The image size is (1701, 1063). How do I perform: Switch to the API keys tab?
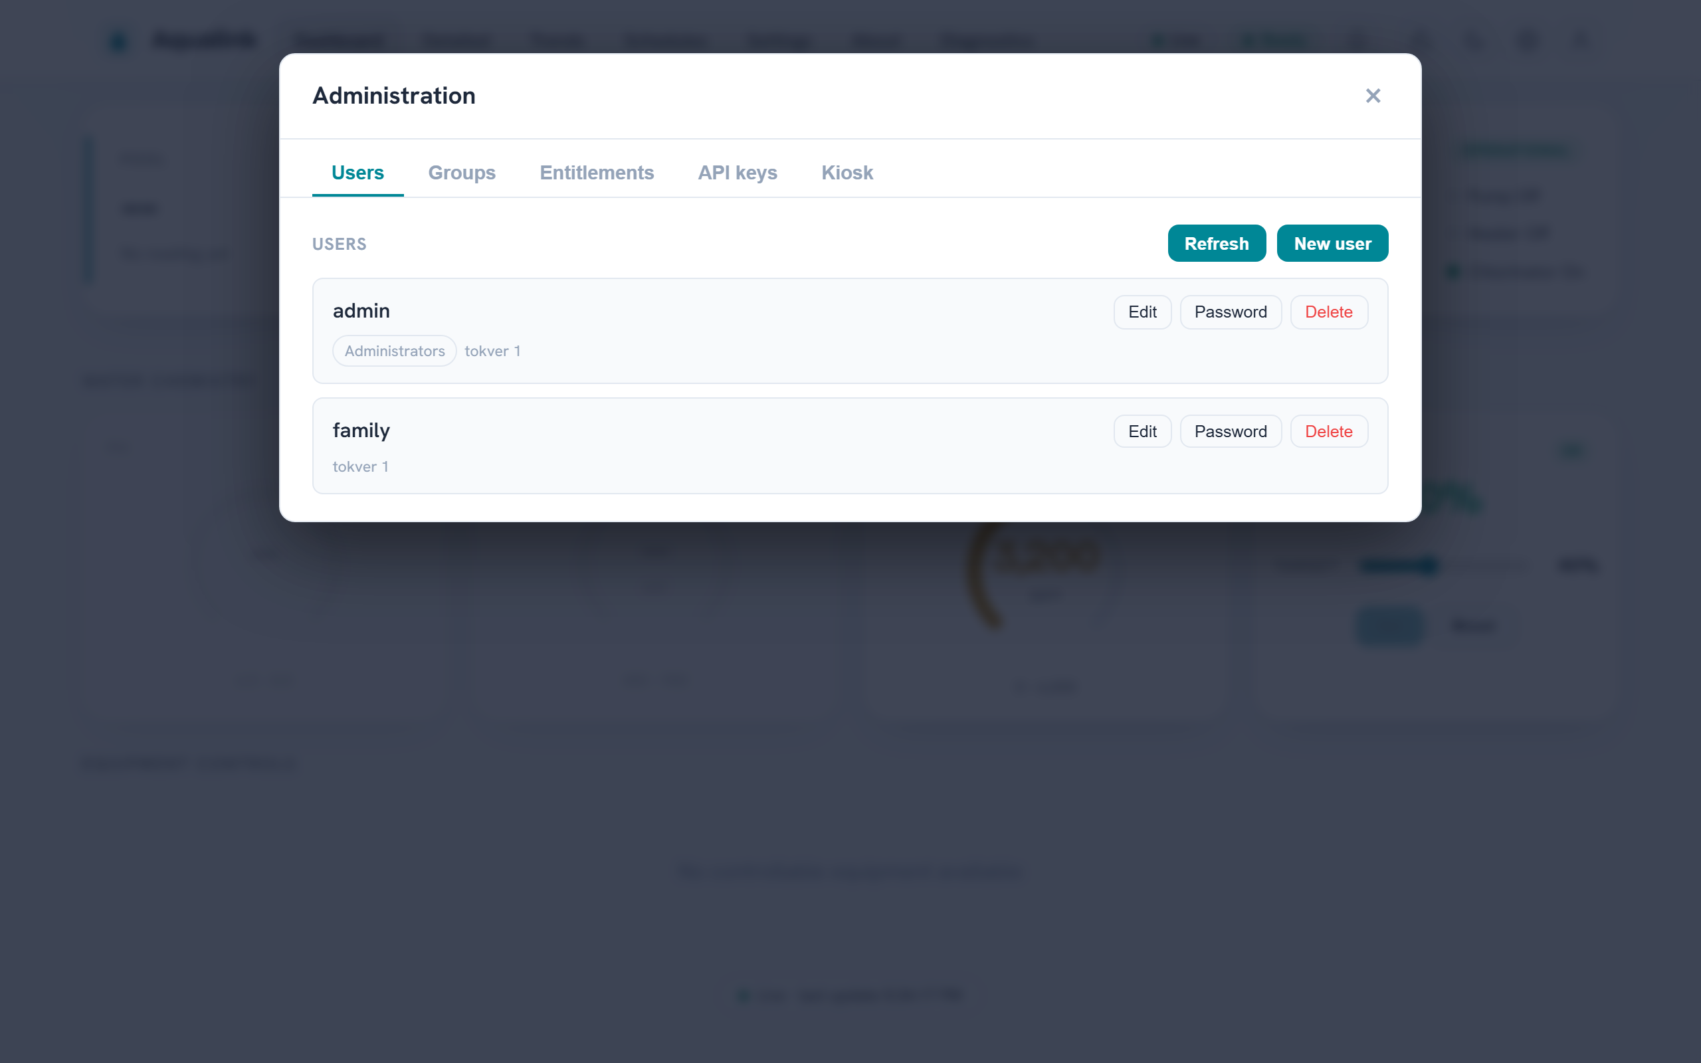coord(738,172)
